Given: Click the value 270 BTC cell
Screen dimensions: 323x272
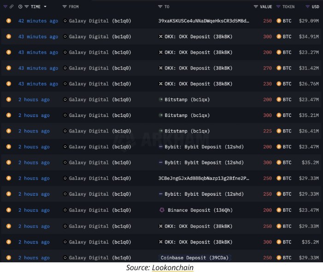Looking at the screenshot, I should pyautogui.click(x=267, y=68).
